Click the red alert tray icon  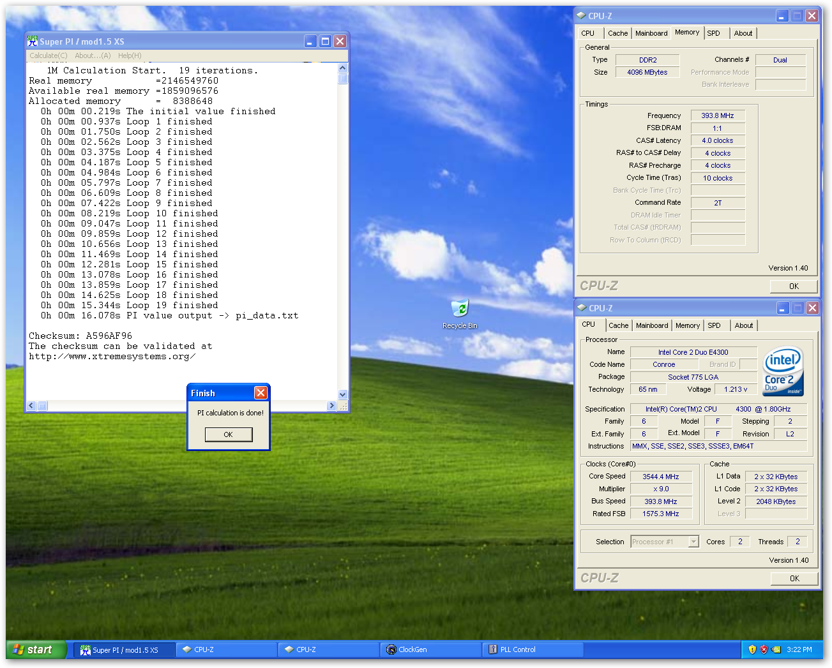pos(764,649)
